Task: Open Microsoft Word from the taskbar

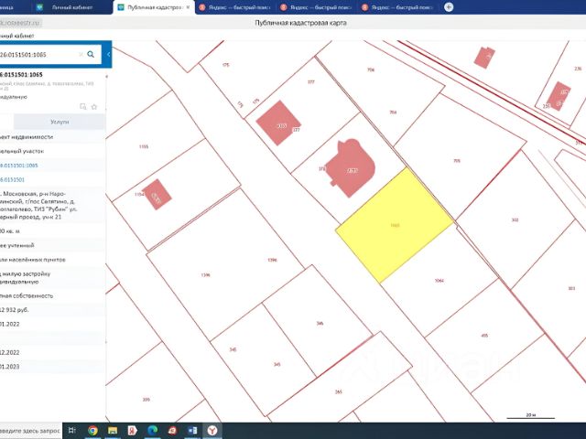Action: coord(192,431)
